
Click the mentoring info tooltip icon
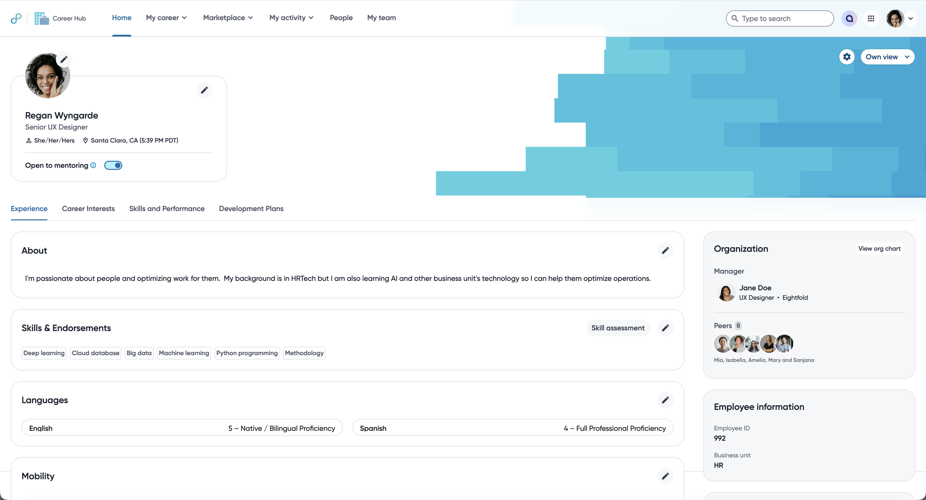(x=93, y=166)
